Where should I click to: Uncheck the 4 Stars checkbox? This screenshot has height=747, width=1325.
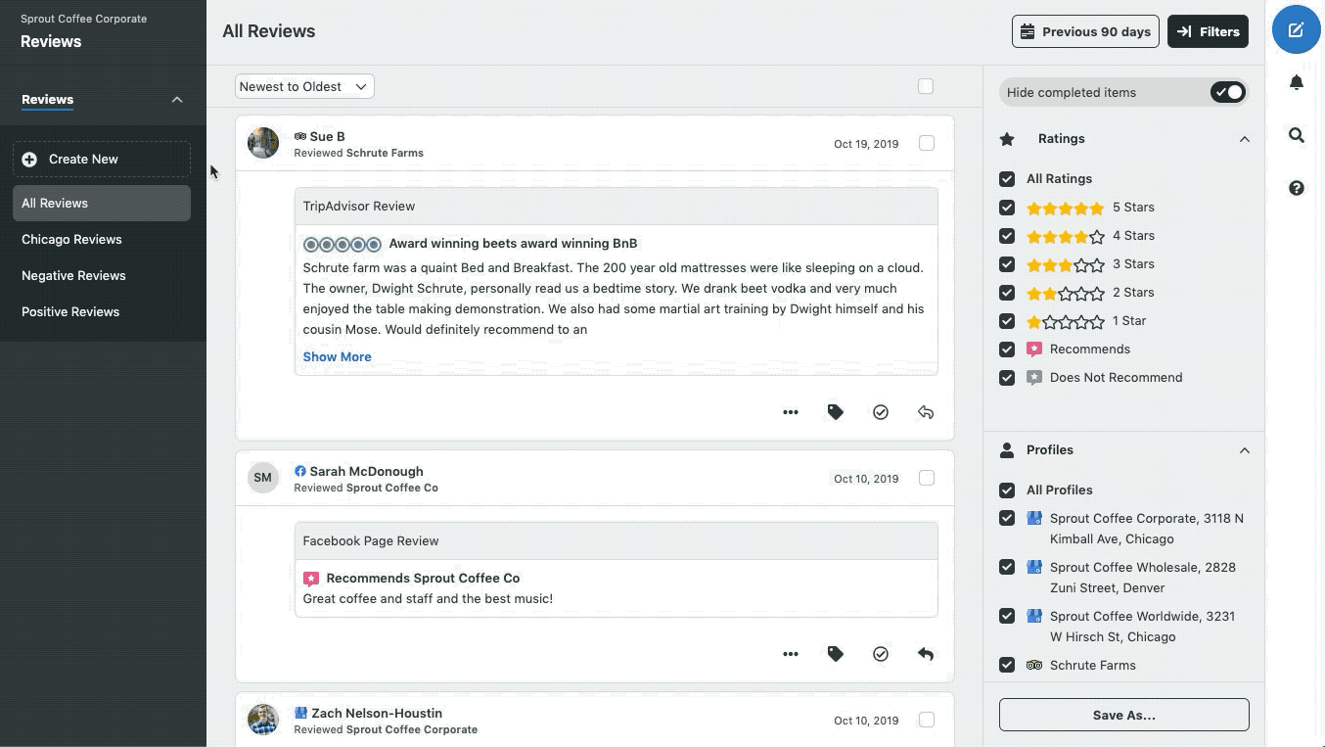coord(1007,236)
